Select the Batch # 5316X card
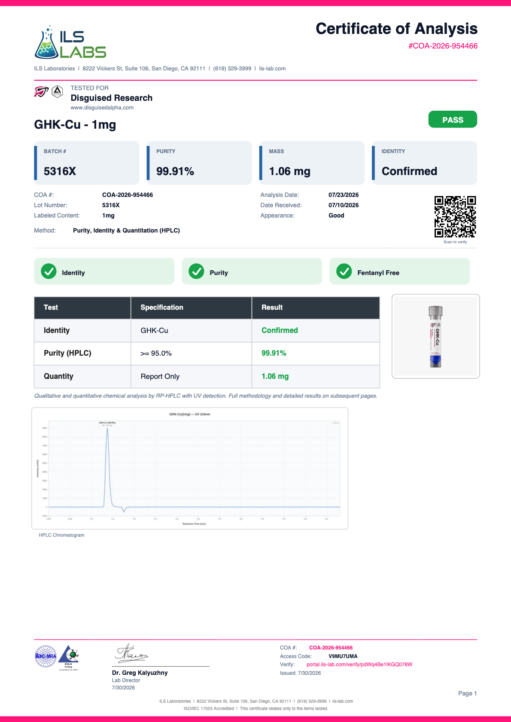Screen dimensions: 511x722 click(87, 163)
